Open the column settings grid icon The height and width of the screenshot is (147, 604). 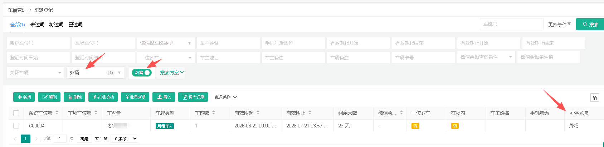coord(595,98)
